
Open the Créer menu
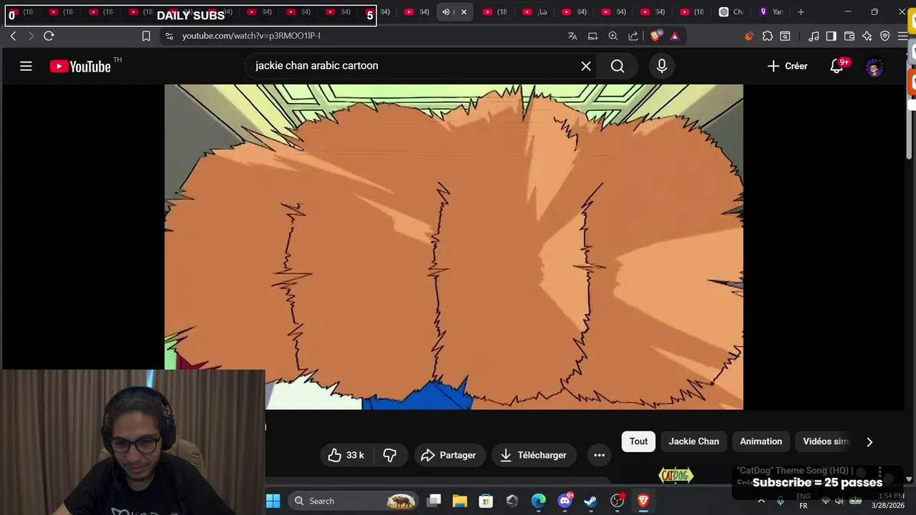(787, 66)
